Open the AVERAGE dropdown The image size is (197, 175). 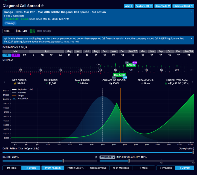[108, 157]
